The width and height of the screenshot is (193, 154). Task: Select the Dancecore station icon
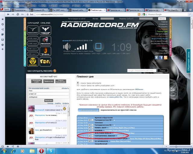33,62
